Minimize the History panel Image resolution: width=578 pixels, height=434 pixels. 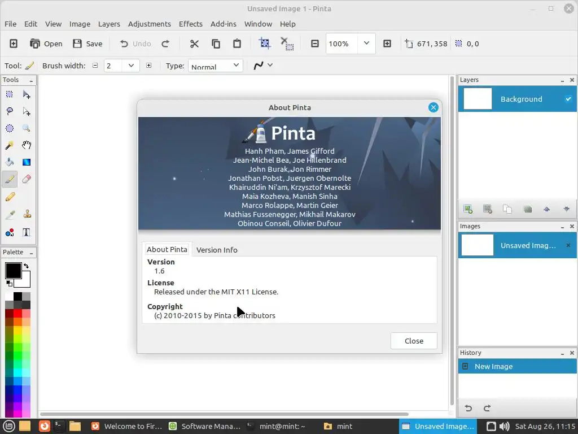click(563, 353)
